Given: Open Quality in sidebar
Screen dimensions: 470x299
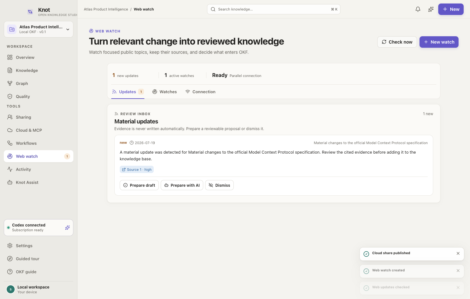Looking at the screenshot, I should point(38,96).
